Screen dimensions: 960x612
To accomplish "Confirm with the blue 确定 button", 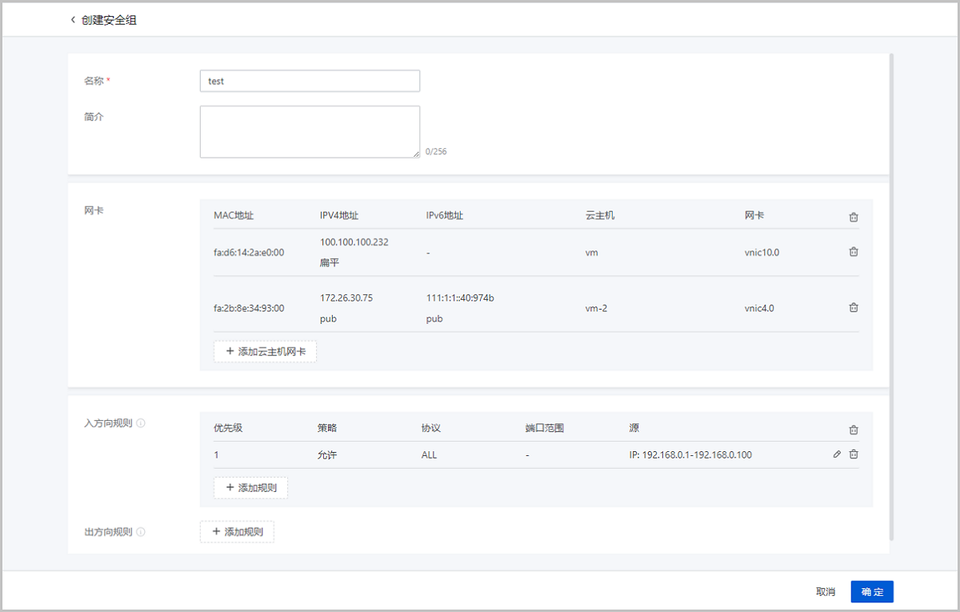I will tap(871, 591).
